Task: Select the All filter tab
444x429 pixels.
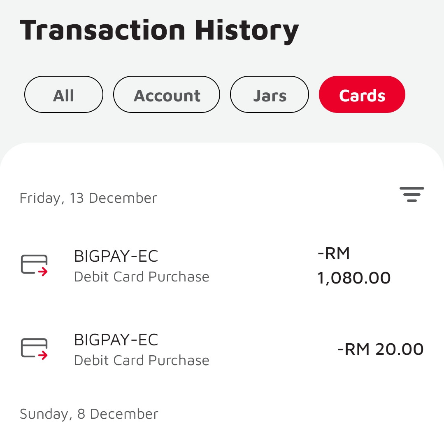Action: coord(64,94)
